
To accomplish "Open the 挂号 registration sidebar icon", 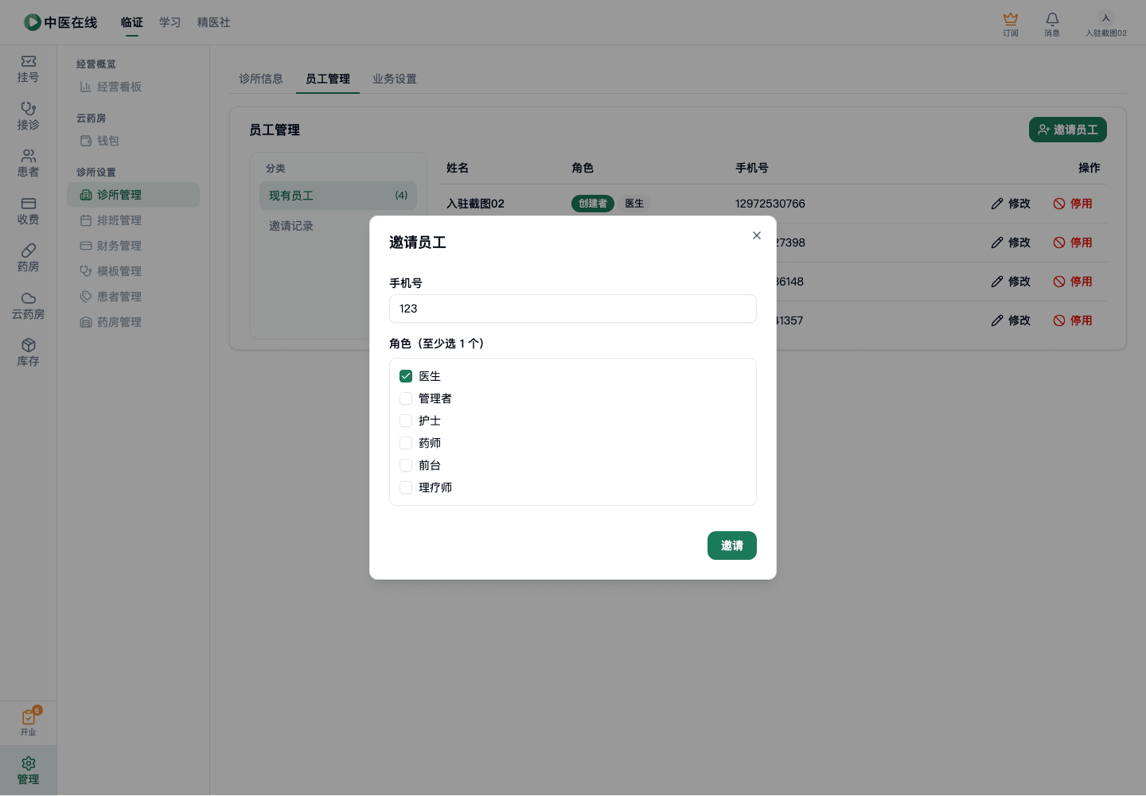I will pos(28,69).
